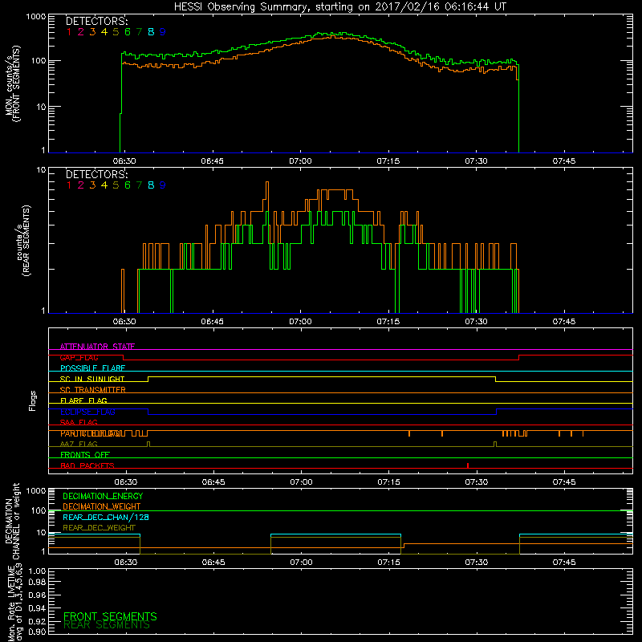Click the red BAD_PACKETS spike near 07:28
This screenshot has height=642, width=642.
pyautogui.click(x=468, y=465)
